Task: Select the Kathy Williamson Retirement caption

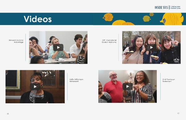Action: tap(76, 80)
